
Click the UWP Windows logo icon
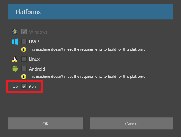pos(15,42)
